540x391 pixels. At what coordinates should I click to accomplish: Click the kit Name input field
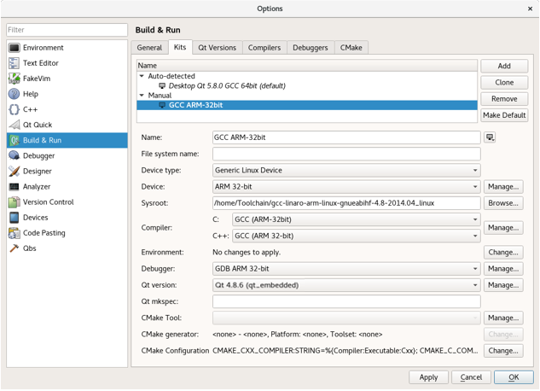click(346, 137)
